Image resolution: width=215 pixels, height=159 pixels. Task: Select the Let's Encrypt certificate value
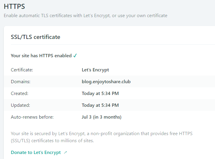(x=95, y=70)
